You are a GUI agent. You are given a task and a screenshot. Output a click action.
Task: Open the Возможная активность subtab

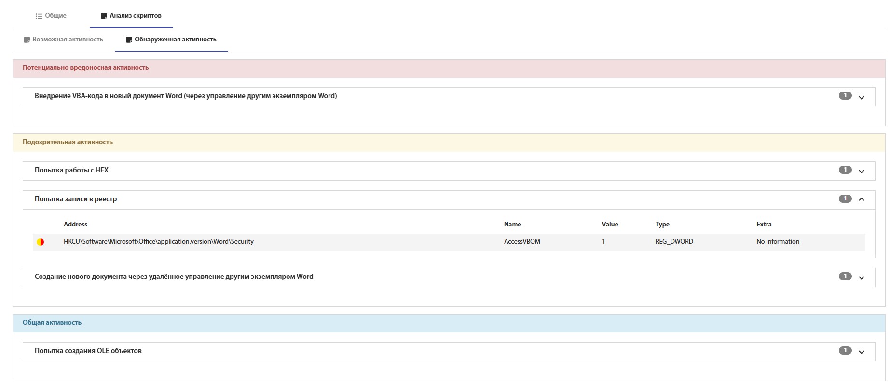[68, 40]
